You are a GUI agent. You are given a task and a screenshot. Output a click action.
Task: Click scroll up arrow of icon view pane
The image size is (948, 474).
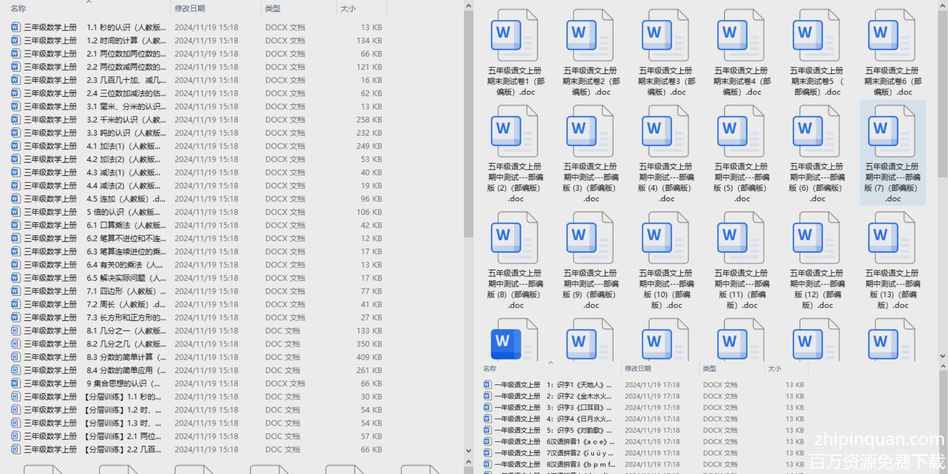click(x=942, y=6)
